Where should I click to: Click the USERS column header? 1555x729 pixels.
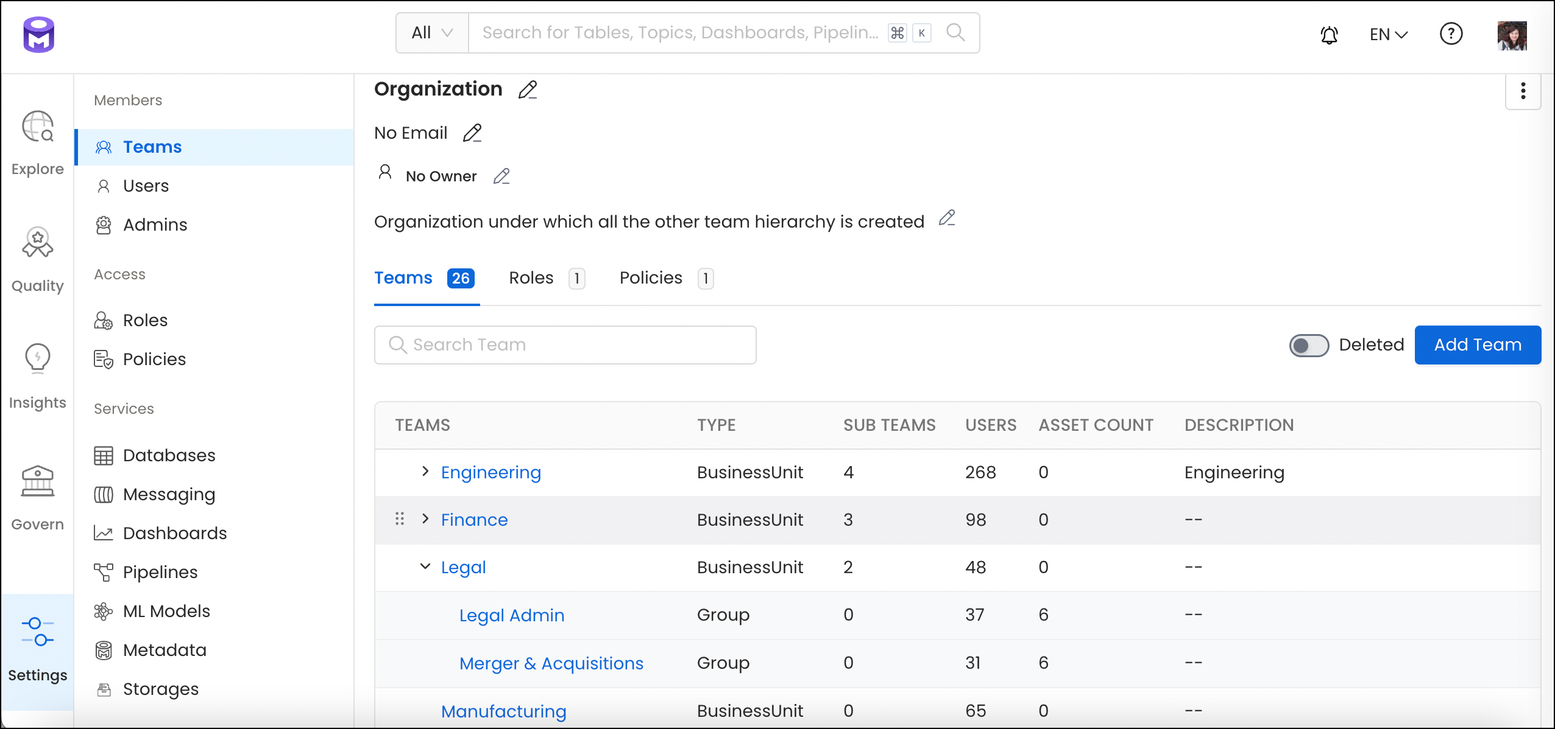coord(990,425)
